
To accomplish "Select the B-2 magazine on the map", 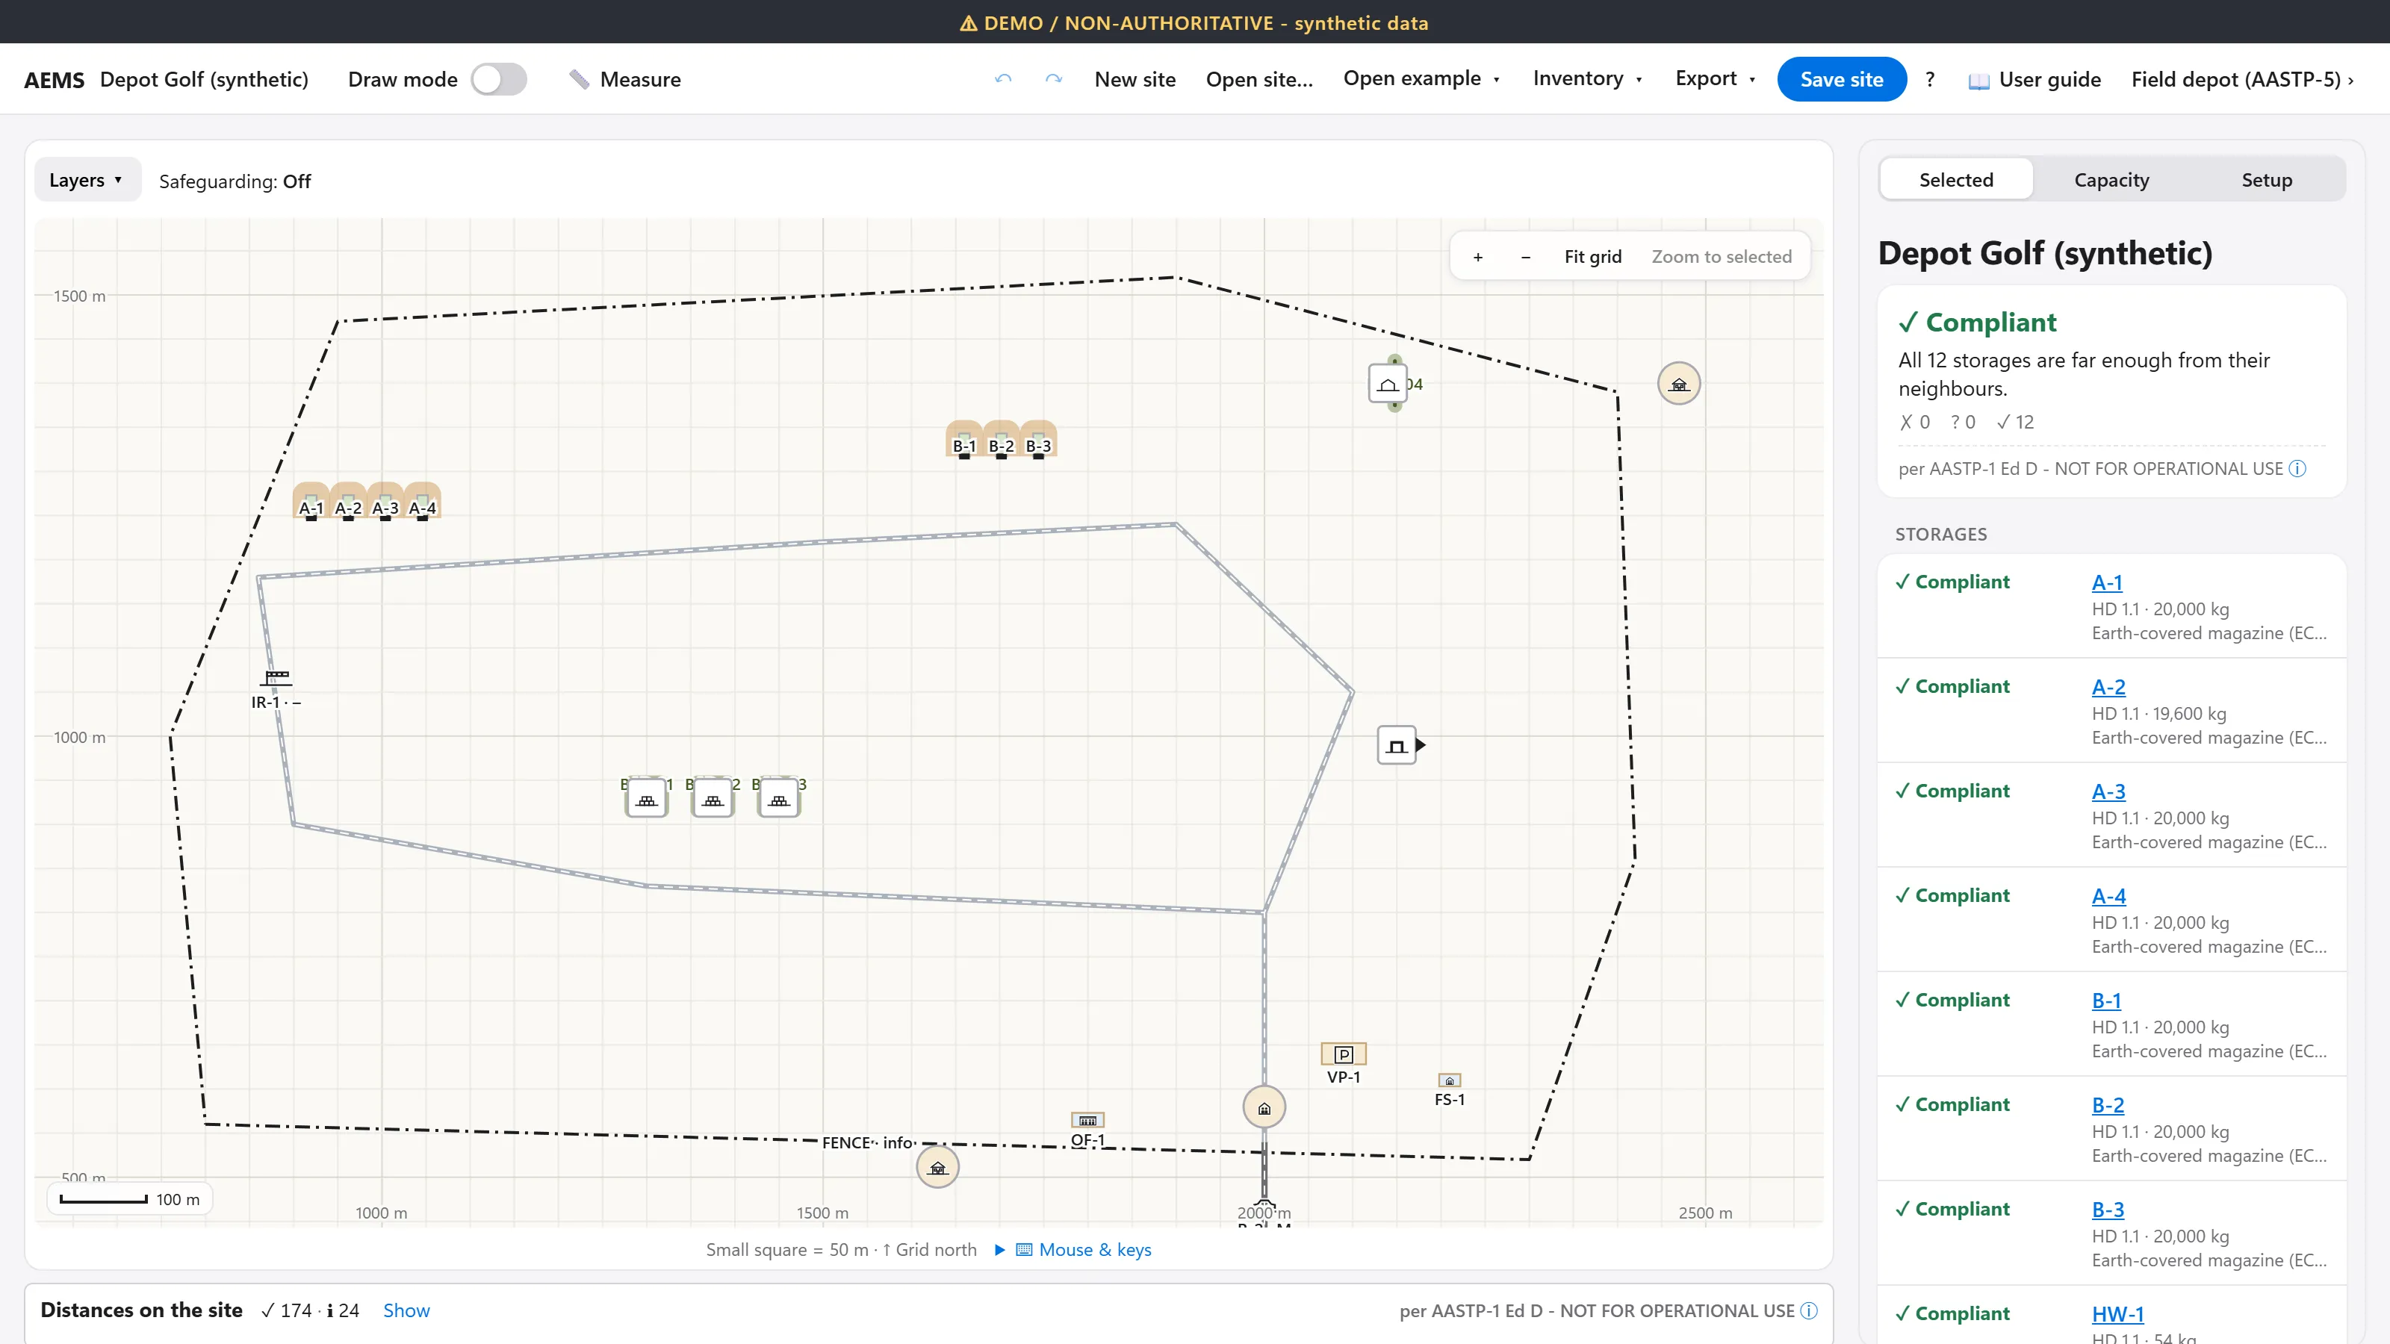I will (x=1001, y=439).
